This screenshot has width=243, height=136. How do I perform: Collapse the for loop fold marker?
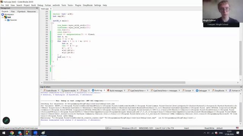tap(52, 41)
